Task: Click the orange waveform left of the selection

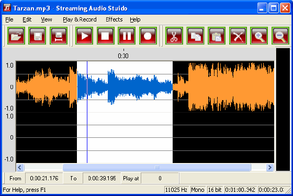Action: pyautogui.click(x=47, y=87)
